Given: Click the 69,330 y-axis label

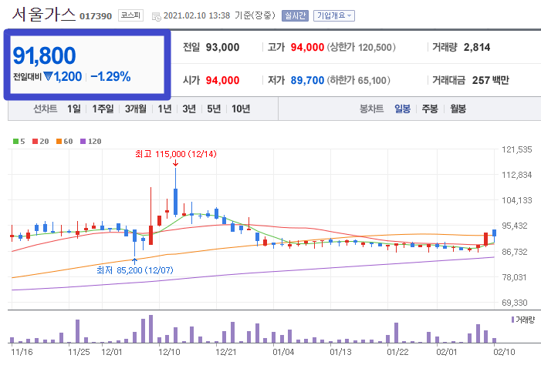Looking at the screenshot, I should [515, 303].
